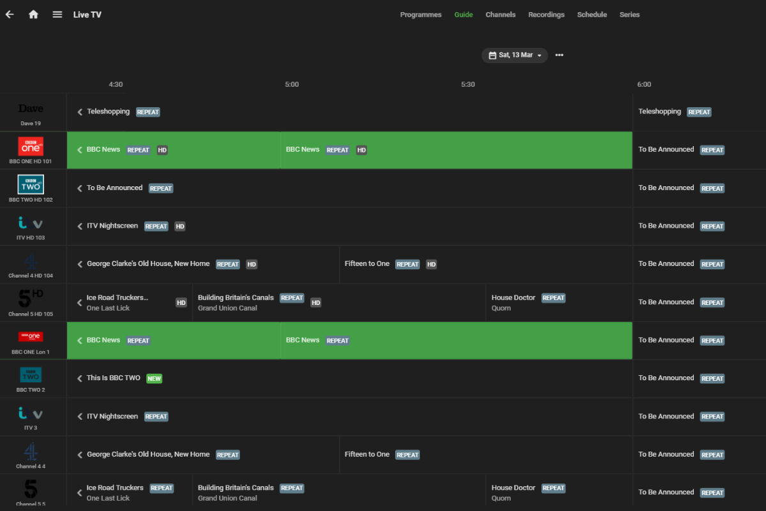
Task: Switch to the Schedule tab
Action: point(592,15)
